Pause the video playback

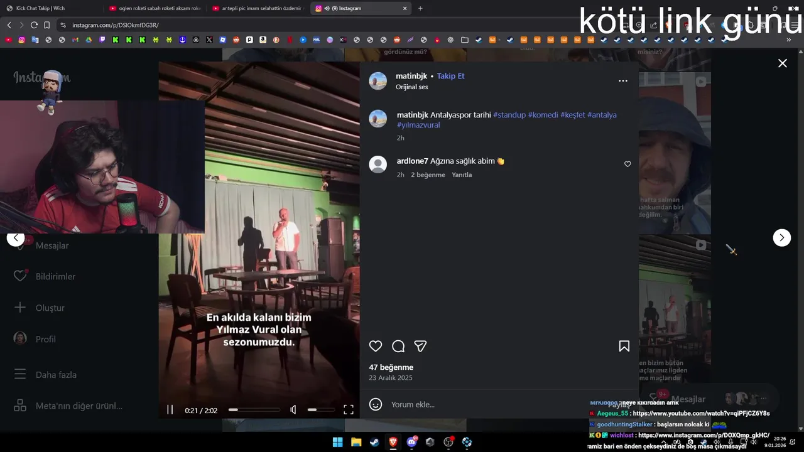coord(170,410)
